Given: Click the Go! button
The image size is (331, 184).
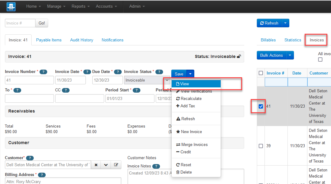Looking at the screenshot, I should pyautogui.click(x=42, y=23).
